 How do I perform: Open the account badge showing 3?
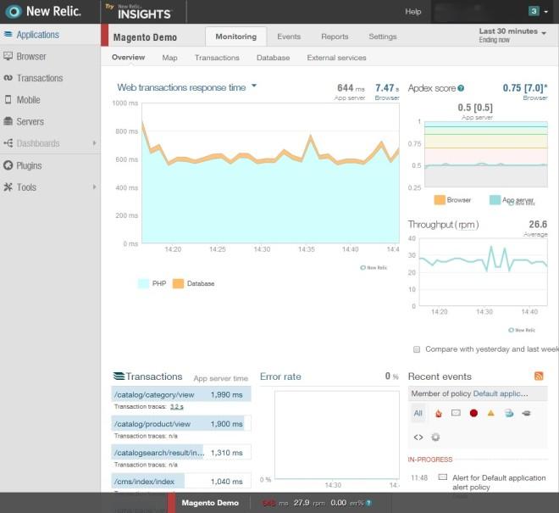click(x=534, y=11)
